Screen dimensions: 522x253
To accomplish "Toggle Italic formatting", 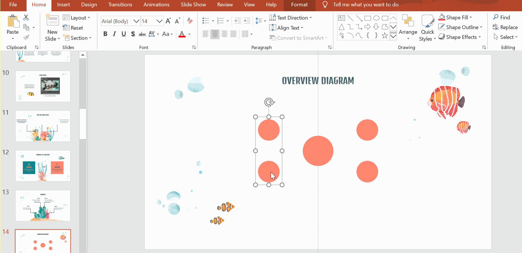I will click(114, 34).
